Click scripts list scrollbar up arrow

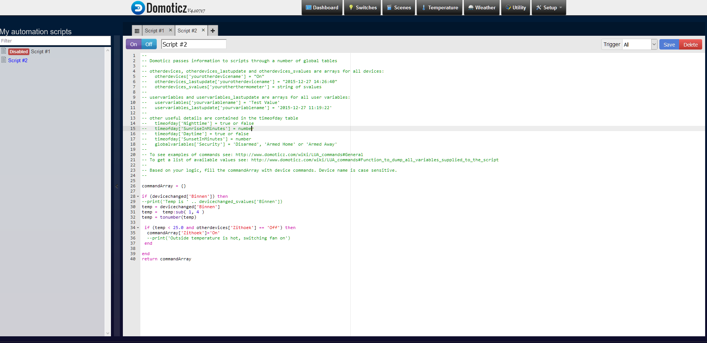click(x=108, y=50)
